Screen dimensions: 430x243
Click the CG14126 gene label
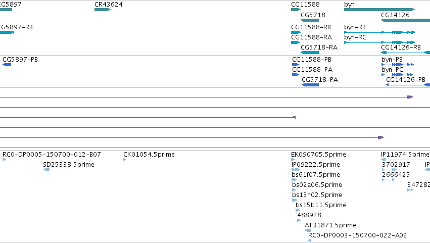pos(395,15)
